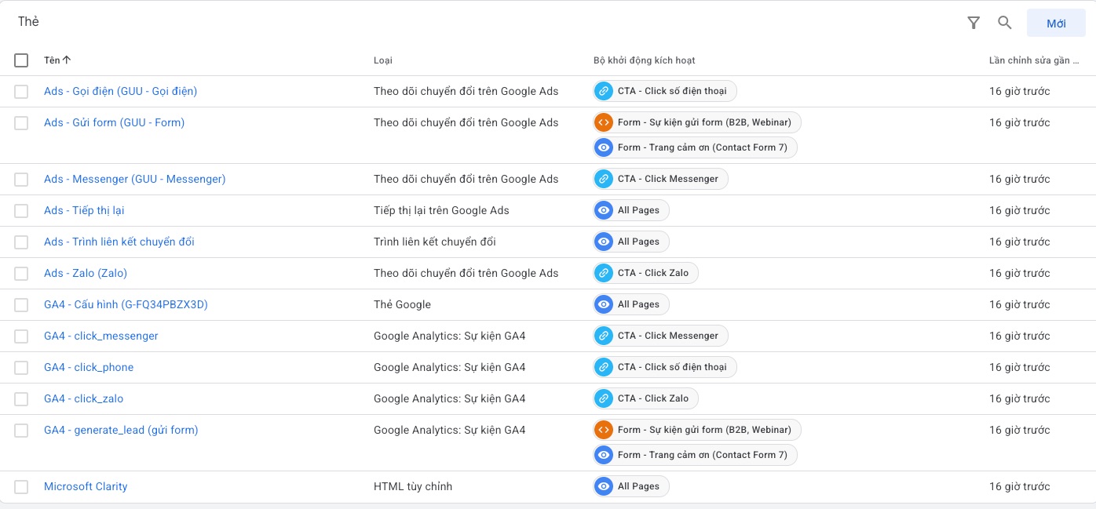The image size is (1096, 509).
Task: Create a new tag with Mới button
Action: [1056, 24]
